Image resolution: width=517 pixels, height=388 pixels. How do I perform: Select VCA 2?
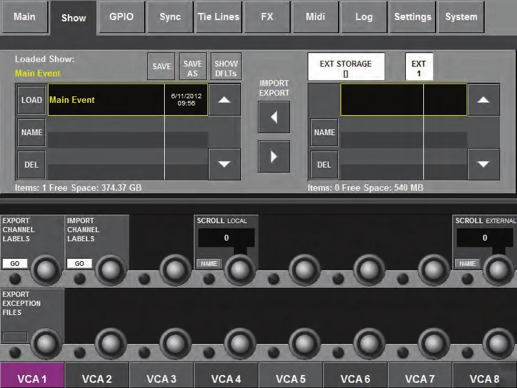(96, 375)
